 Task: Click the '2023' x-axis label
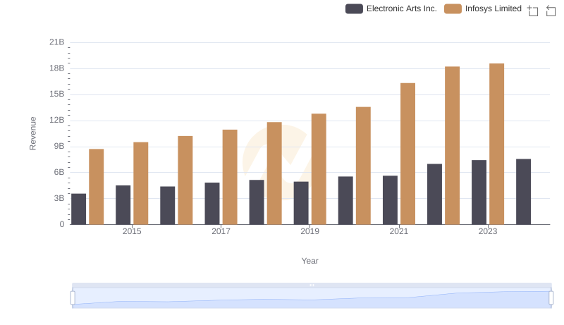(488, 231)
